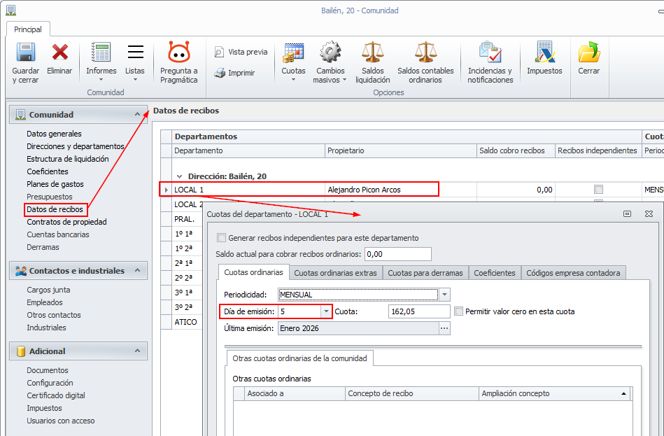This screenshot has height=436, width=664.
Task: Select the Principal ribbon tab
Action: tap(28, 29)
